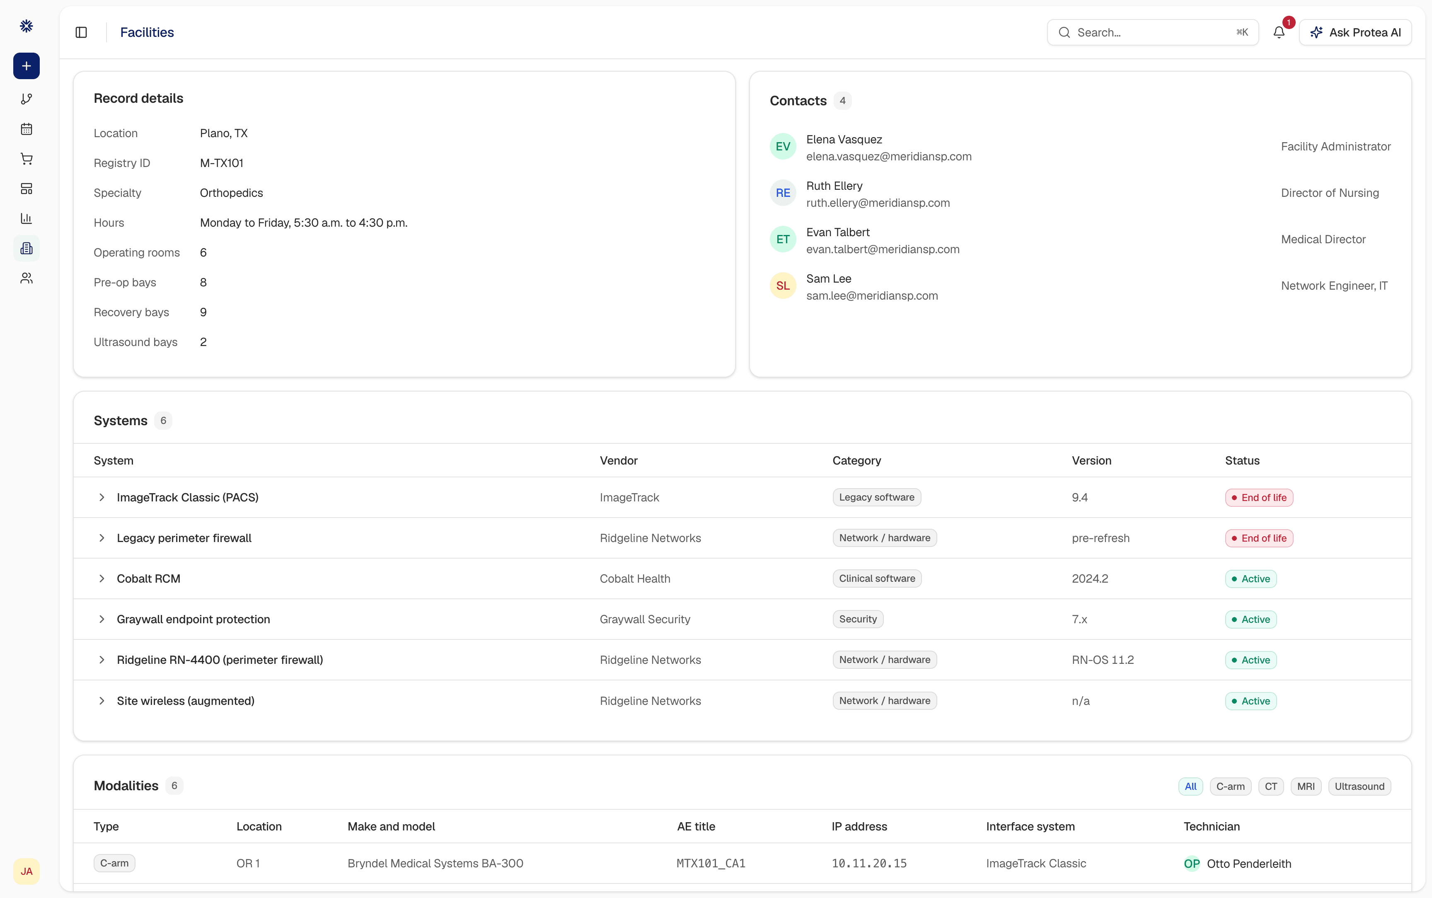Open the shopping cart sidebar icon
Screen dimensions: 1432x898
pyautogui.click(x=26, y=159)
